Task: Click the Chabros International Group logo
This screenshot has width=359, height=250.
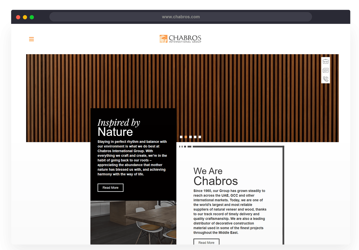Action: 180,39
